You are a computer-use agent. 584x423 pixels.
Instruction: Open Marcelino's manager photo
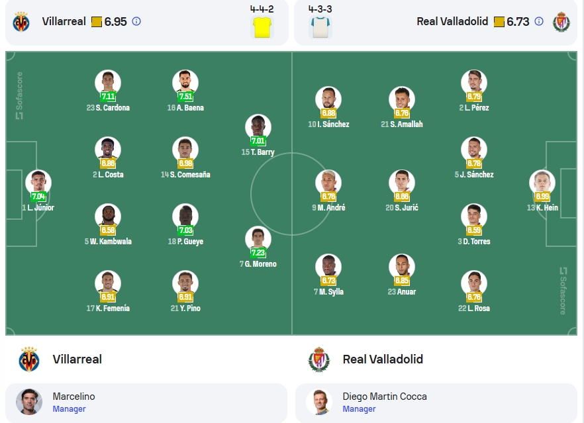click(29, 402)
